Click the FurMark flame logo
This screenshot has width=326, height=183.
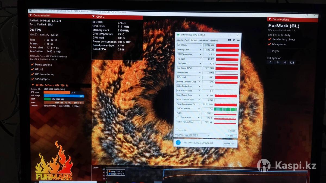54,161
